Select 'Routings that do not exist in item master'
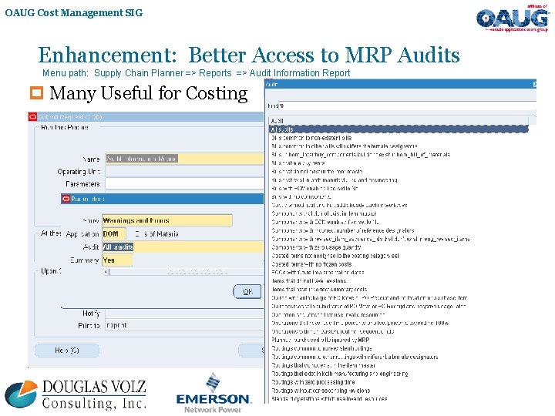 (323, 365)
